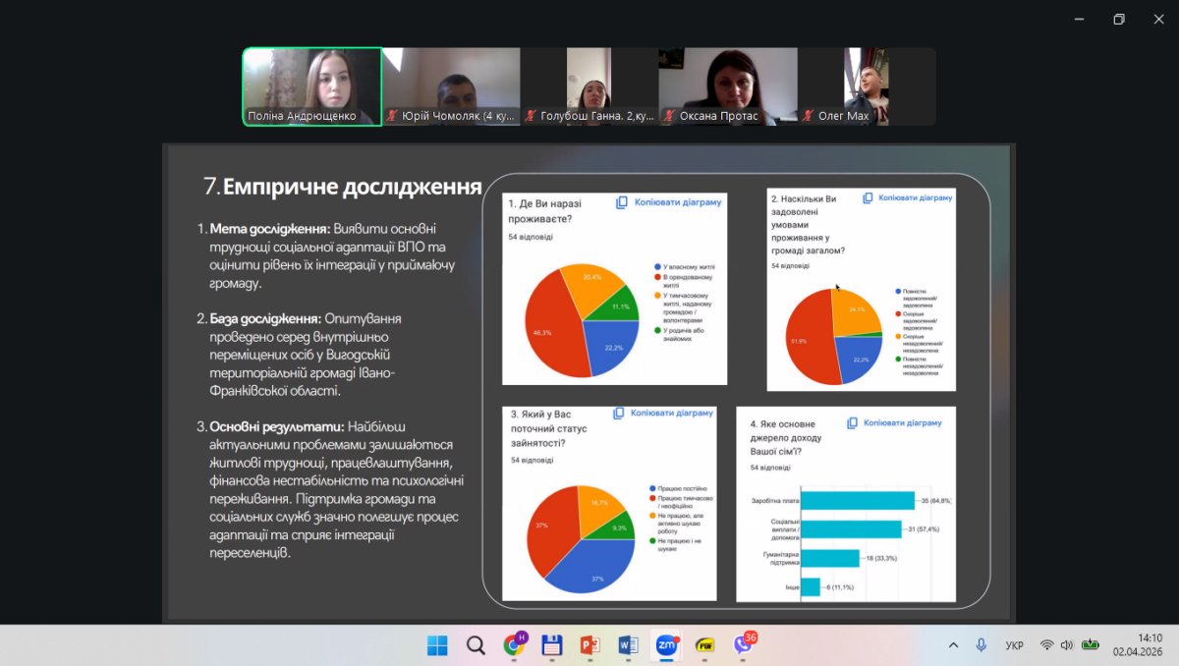Screen dimensions: 1179x666
Task: Open volume control in system tray
Action: (x=1067, y=645)
